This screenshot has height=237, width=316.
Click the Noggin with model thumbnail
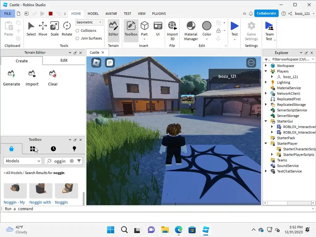click(x=41, y=191)
